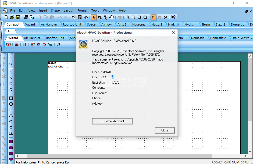Open the Layout menu
The image size is (253, 164).
69,10
